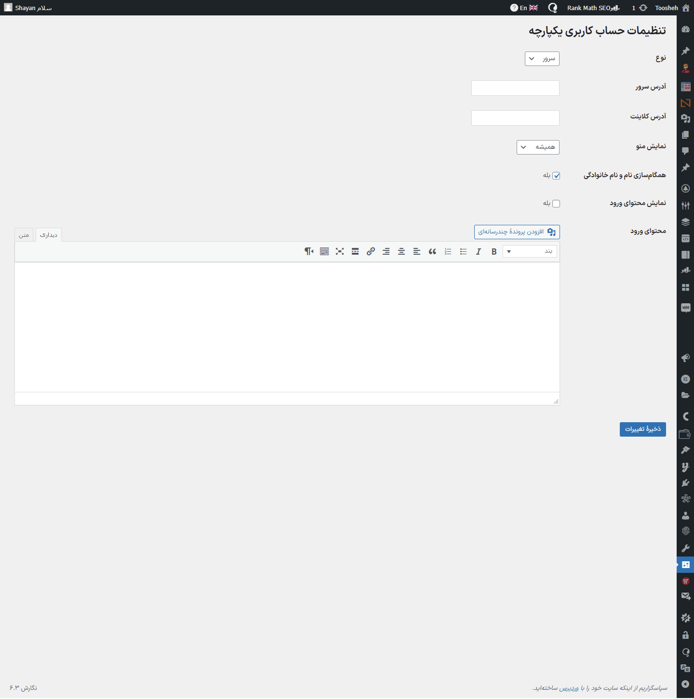694x699 pixels.
Task: Open the type dropdown showing سرور
Action: (542, 59)
